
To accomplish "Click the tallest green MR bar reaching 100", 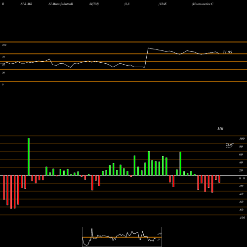I will point(29,157).
